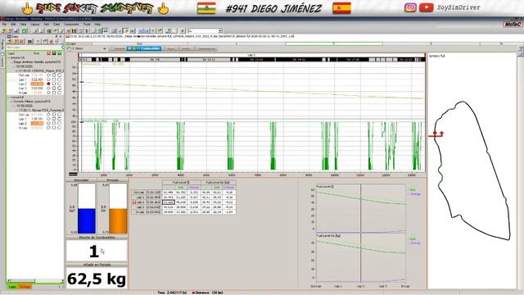
Task: Collapse the monza full group
Action: (9, 97)
